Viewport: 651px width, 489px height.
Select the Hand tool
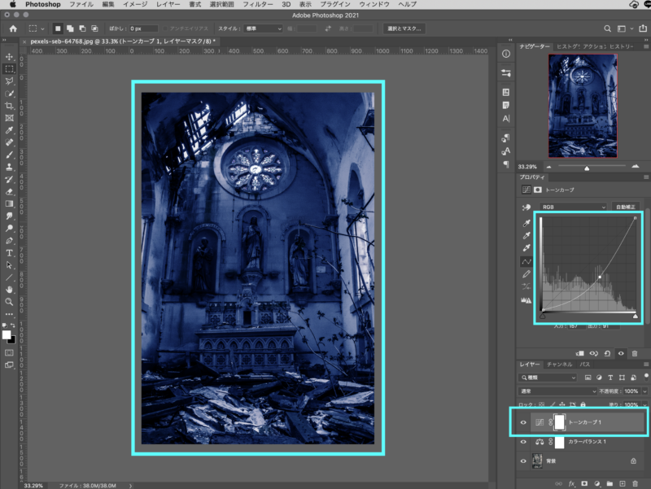tap(9, 289)
